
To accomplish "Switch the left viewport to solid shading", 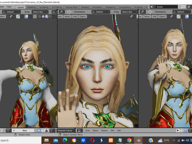I will tap(43, 16).
